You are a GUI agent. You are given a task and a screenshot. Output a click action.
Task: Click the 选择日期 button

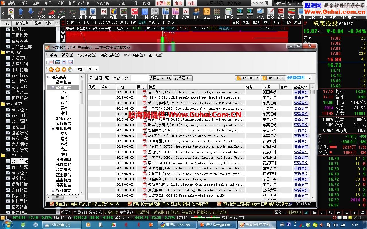point(161,78)
